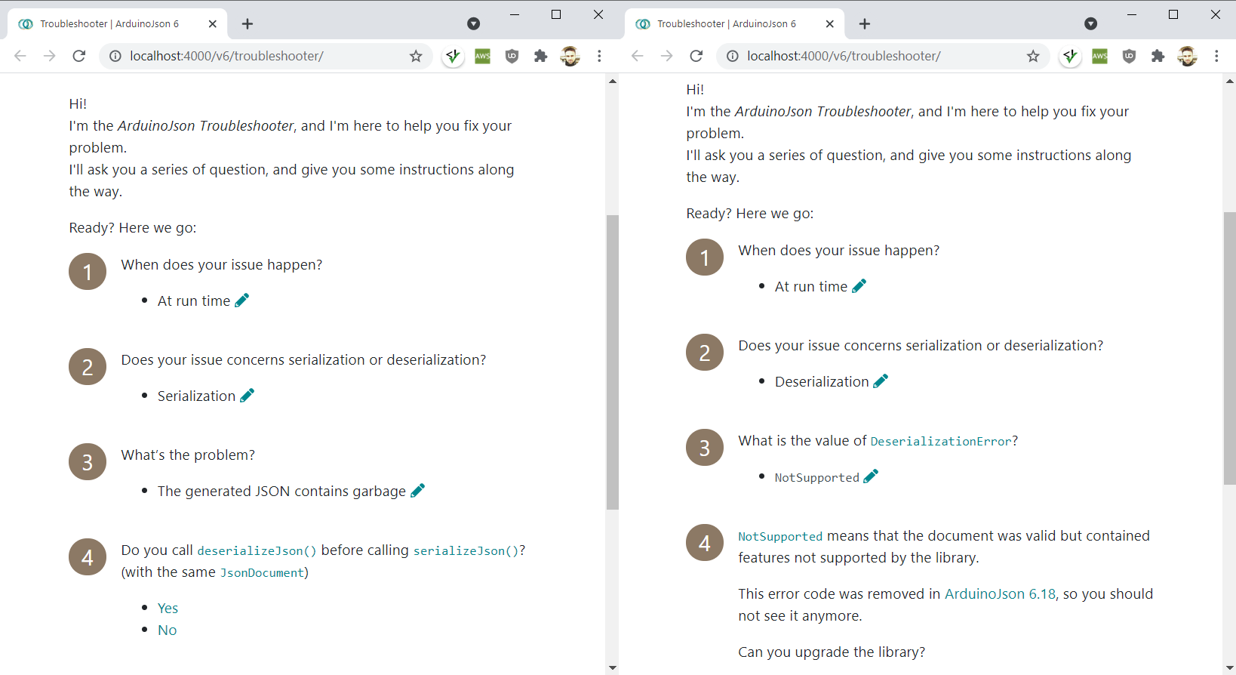Image resolution: width=1236 pixels, height=675 pixels.
Task: Open the AWS extension in left window
Action: [482, 56]
